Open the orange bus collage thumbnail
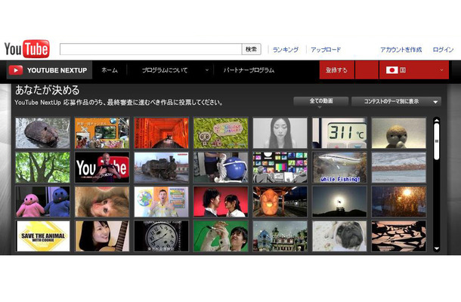 click(x=102, y=133)
